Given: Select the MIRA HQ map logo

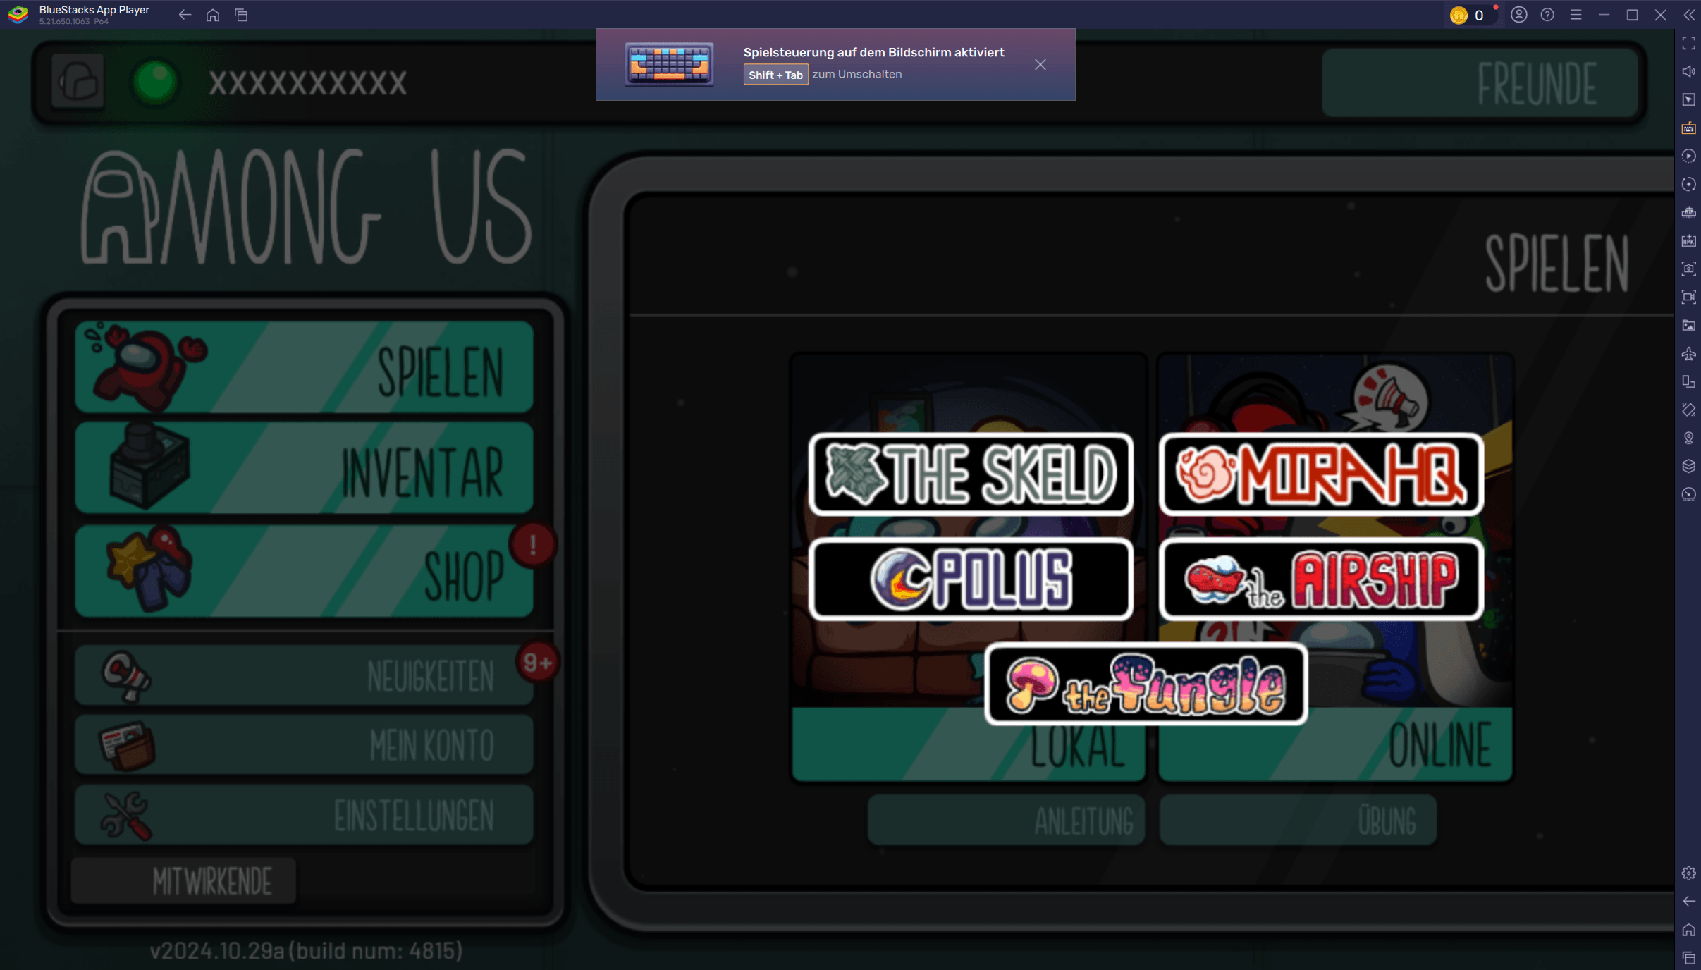Looking at the screenshot, I should (x=1321, y=474).
